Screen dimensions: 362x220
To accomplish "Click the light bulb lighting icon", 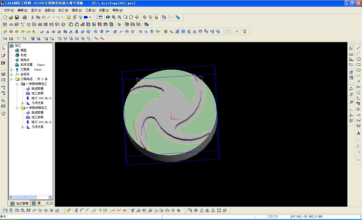I will point(69,17).
